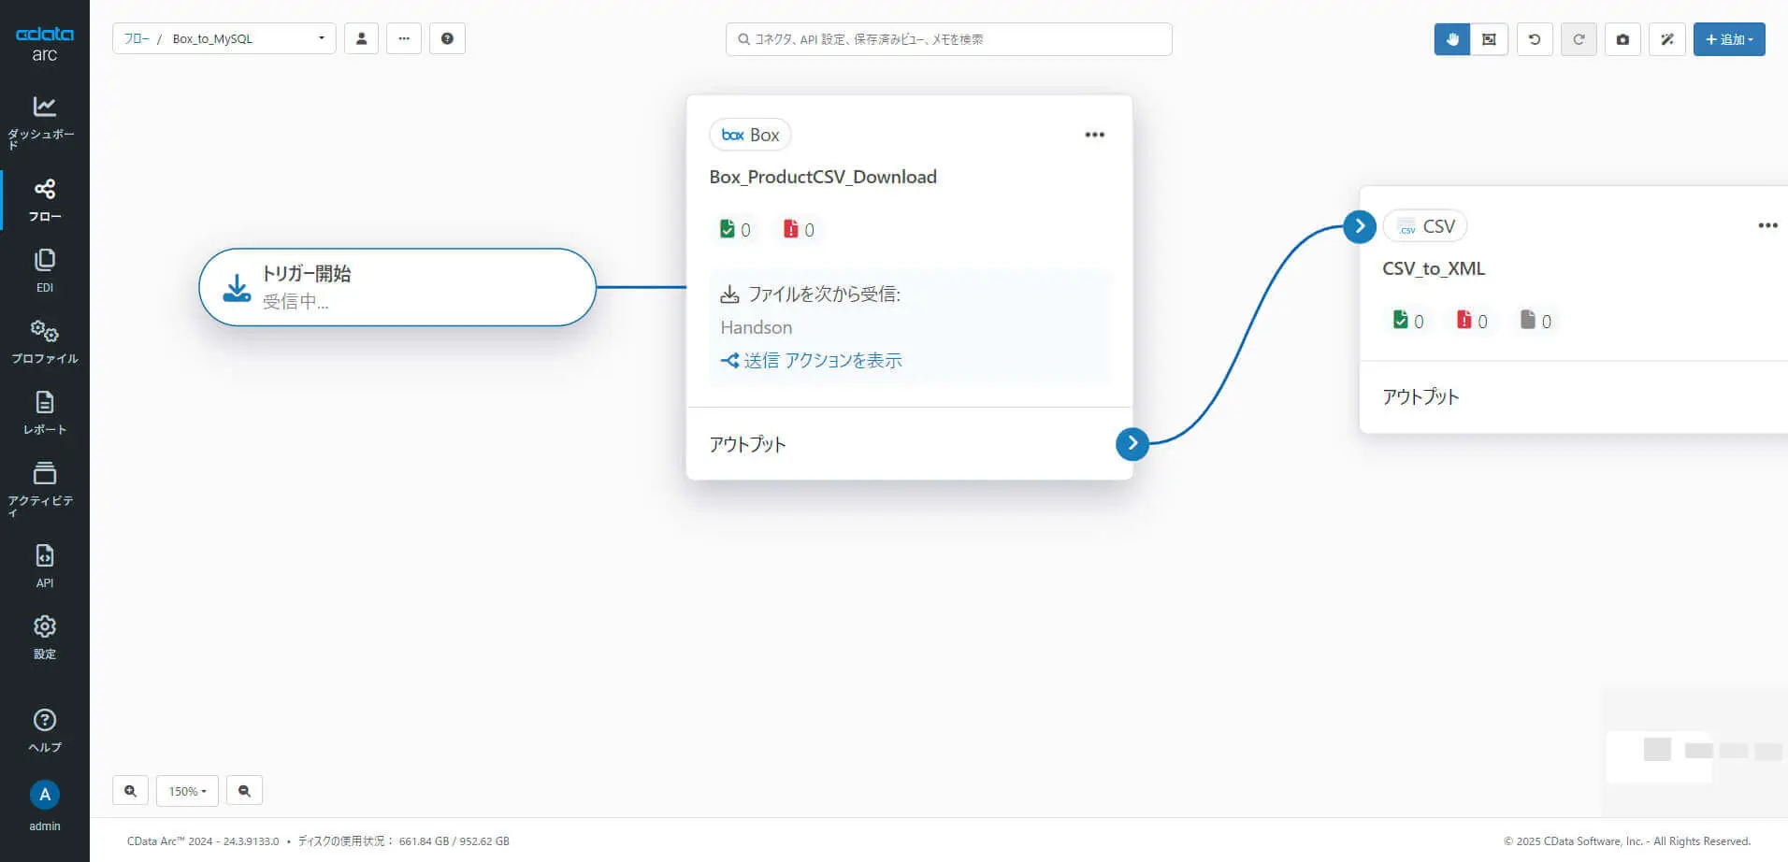Open the レポート reports page
Image resolution: width=1788 pixels, height=862 pixels.
(x=44, y=413)
